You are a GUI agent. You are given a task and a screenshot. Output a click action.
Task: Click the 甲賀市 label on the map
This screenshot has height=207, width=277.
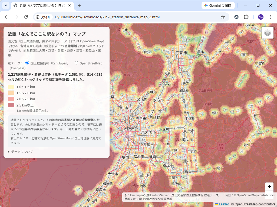[260, 64]
